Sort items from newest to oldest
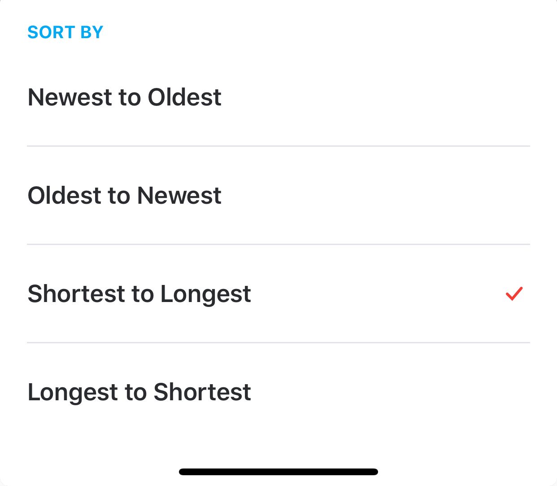Image resolution: width=557 pixels, height=486 pixels. (x=125, y=97)
